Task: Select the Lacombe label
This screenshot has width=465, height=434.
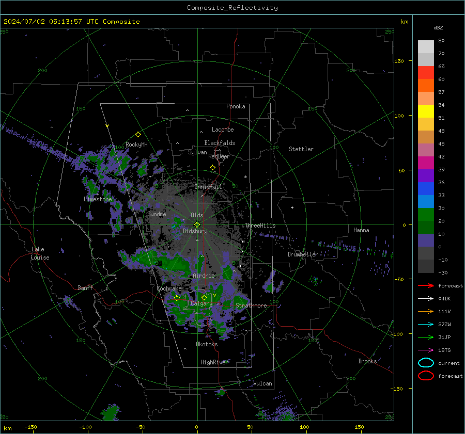Action: (x=223, y=130)
